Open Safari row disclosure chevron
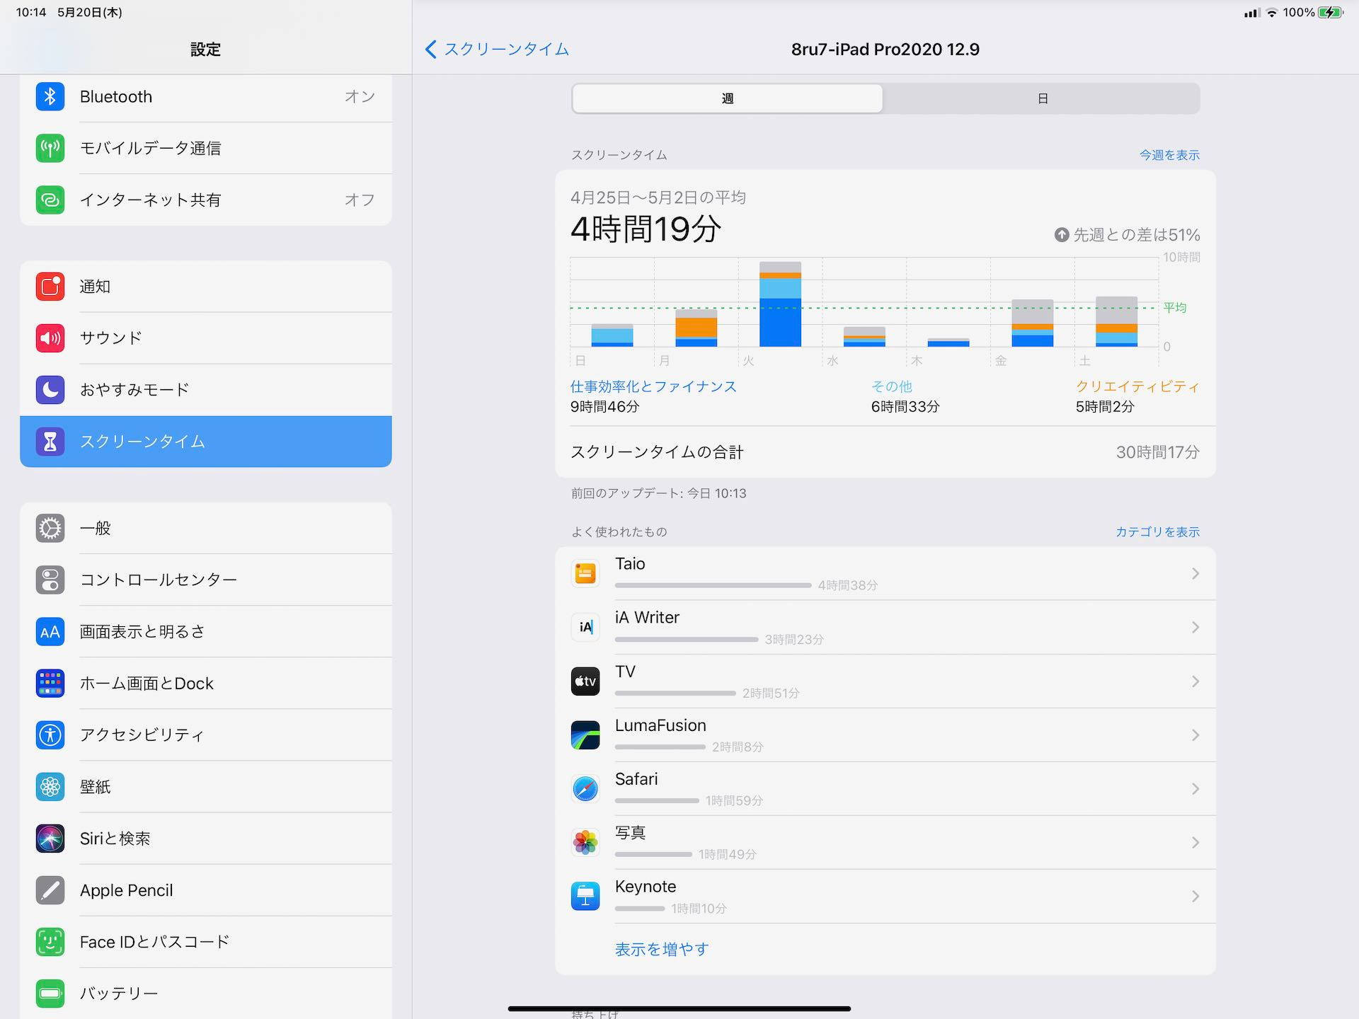1359x1019 pixels. [1195, 788]
